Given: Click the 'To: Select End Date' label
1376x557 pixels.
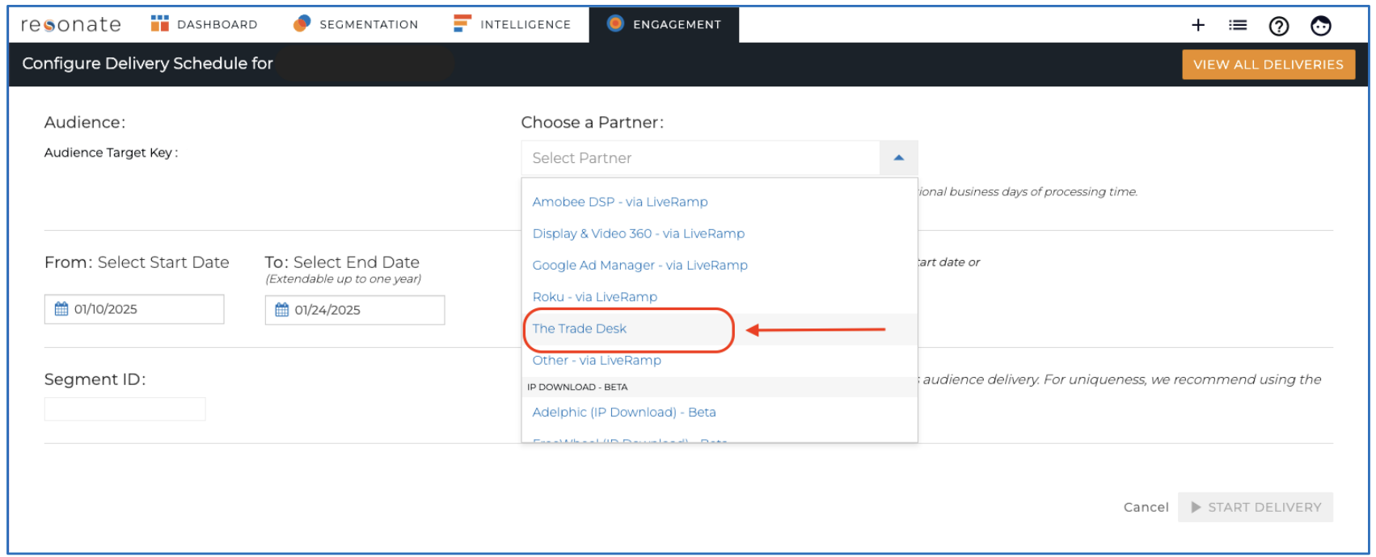Looking at the screenshot, I should (342, 262).
